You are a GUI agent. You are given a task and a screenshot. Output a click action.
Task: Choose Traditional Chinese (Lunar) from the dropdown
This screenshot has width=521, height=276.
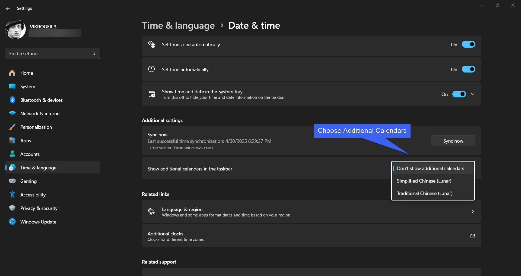(425, 193)
